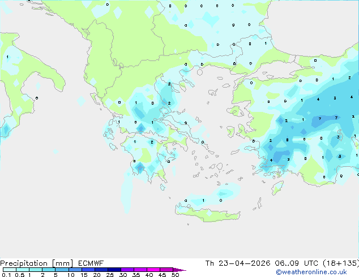Click the '25' legend scale label
Viewport: 359px width, 277px height.
point(110,275)
